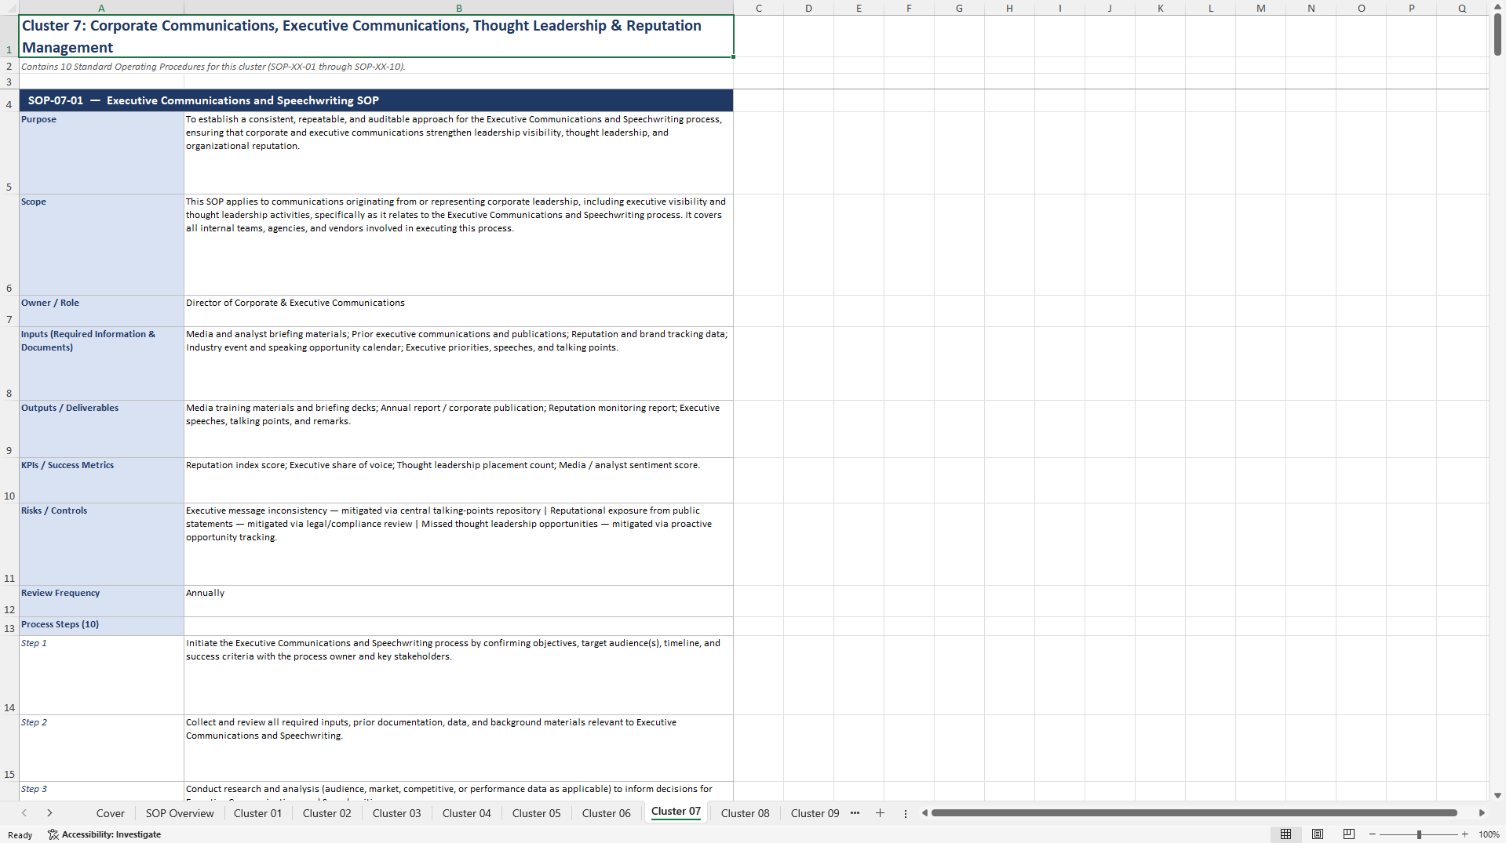Select the Risks / Controls cell
This screenshot has width=1506, height=843.
point(101,544)
